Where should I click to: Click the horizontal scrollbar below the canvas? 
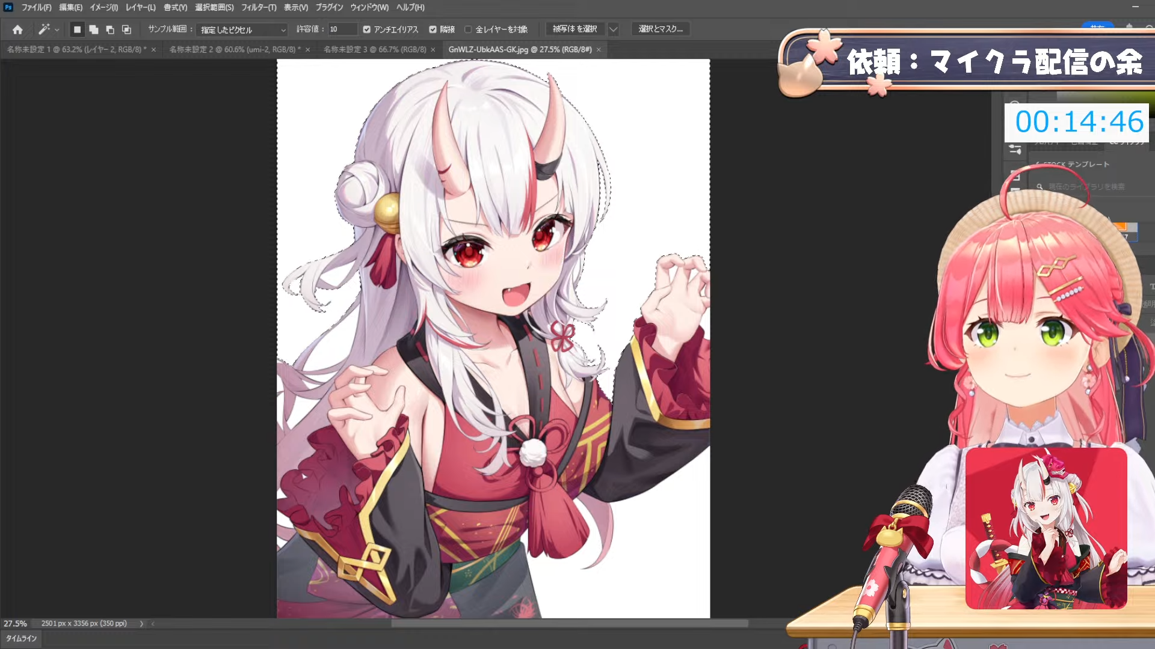pyautogui.click(x=570, y=624)
